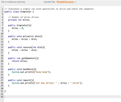Click line number 11 in the gutter

pyautogui.click(x=2, y=36)
